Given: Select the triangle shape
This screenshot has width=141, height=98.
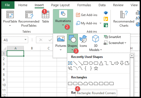Looking at the screenshot, I should click(x=101, y=63).
